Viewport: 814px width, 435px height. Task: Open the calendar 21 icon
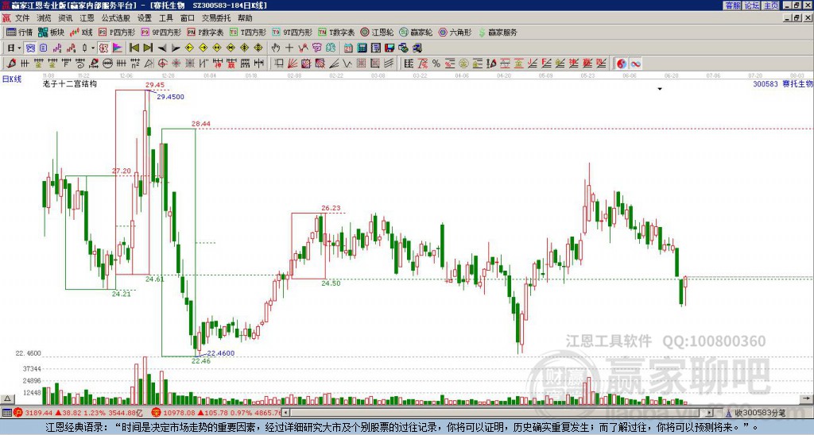point(348,48)
